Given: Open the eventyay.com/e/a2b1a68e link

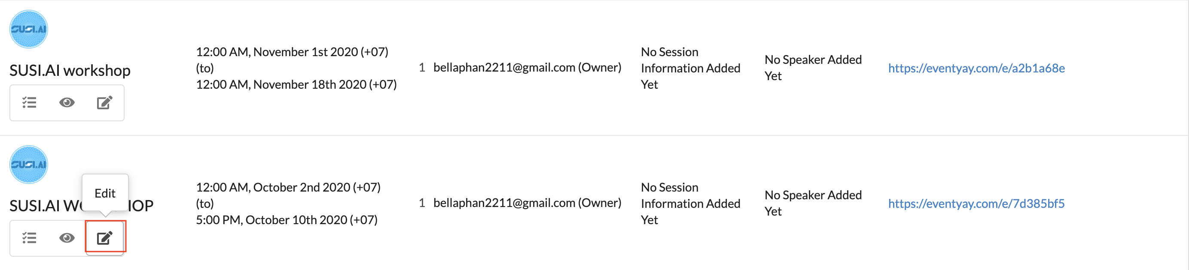Looking at the screenshot, I should [x=976, y=68].
